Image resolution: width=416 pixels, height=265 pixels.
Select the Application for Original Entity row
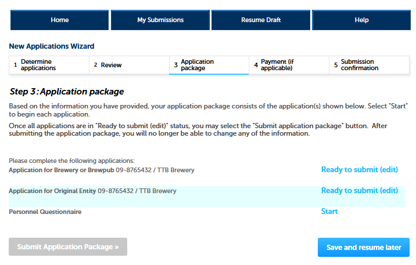pyautogui.click(x=92, y=191)
